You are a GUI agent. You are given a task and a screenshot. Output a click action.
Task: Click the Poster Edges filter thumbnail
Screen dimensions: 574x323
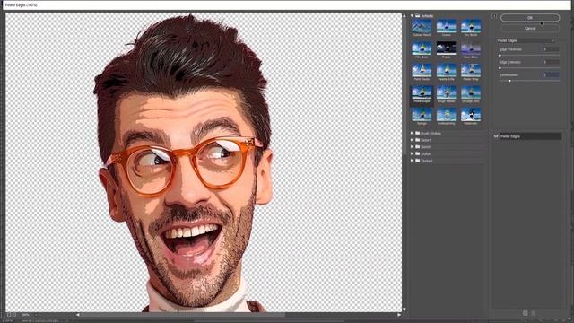[x=422, y=93]
